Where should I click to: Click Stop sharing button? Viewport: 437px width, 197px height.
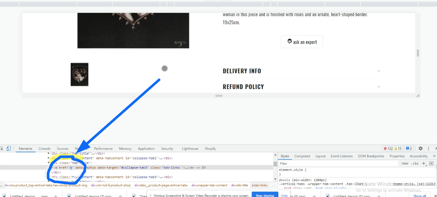coord(265,195)
